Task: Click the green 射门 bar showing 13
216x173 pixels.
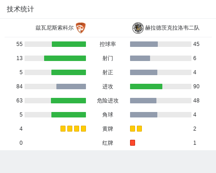Action: click(65, 58)
